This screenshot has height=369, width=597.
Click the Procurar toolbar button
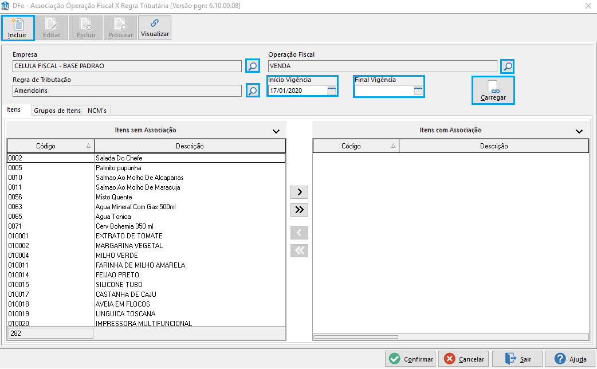[120, 28]
